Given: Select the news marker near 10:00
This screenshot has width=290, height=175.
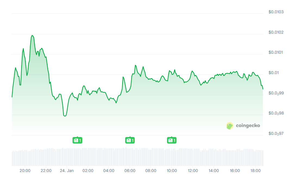Looking at the screenshot, I should pyautogui.click(x=171, y=140).
